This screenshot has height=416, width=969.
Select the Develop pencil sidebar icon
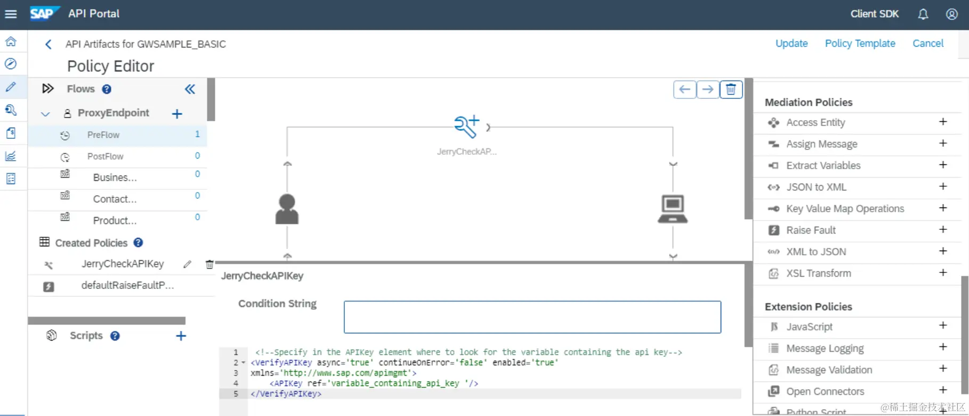11,87
